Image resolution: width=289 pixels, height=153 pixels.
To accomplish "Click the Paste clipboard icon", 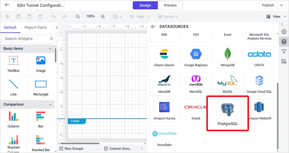I will point(29,17).
